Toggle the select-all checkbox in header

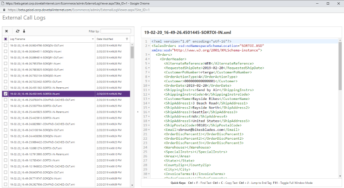[6, 39]
